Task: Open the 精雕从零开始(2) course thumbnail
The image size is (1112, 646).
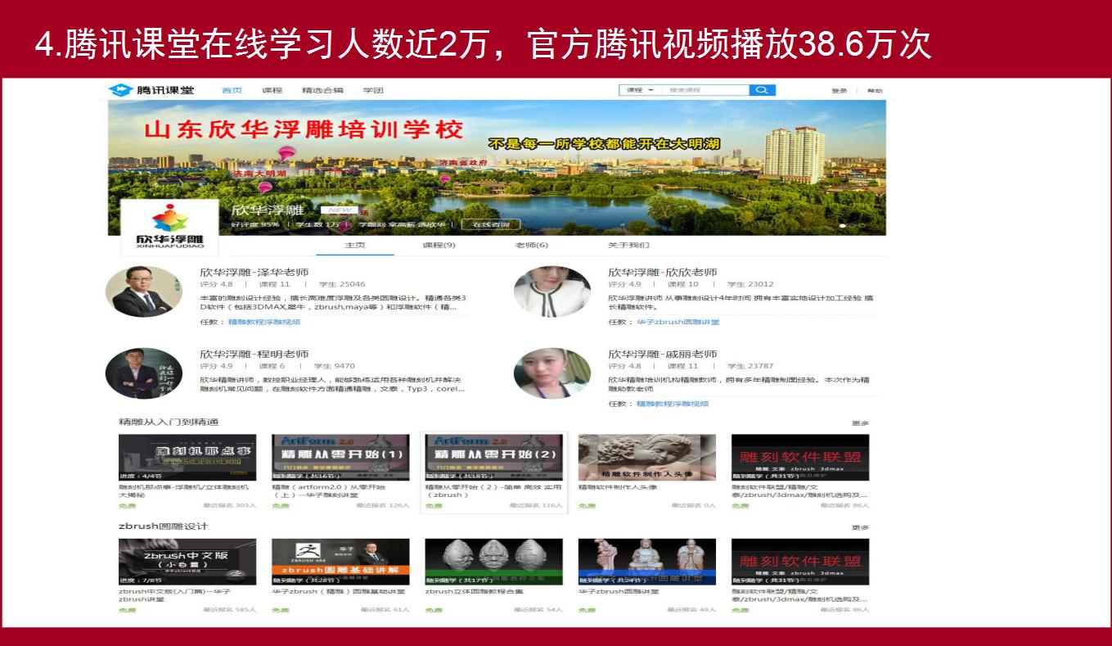Action: (x=493, y=457)
